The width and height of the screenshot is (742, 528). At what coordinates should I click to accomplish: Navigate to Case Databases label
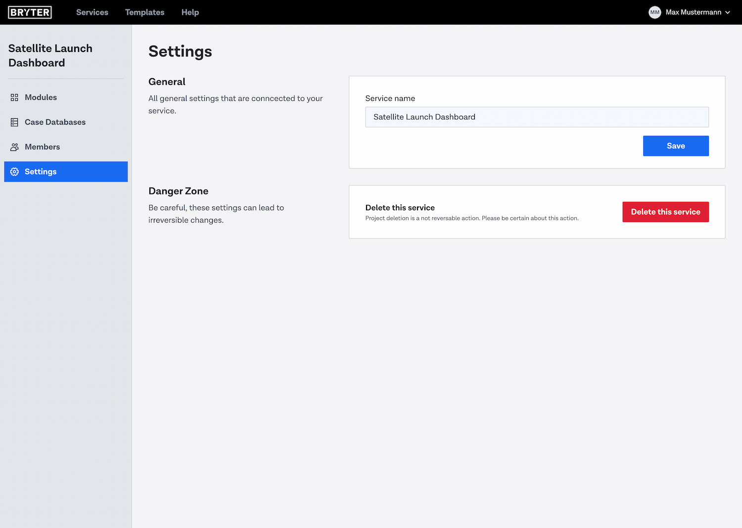pos(55,122)
